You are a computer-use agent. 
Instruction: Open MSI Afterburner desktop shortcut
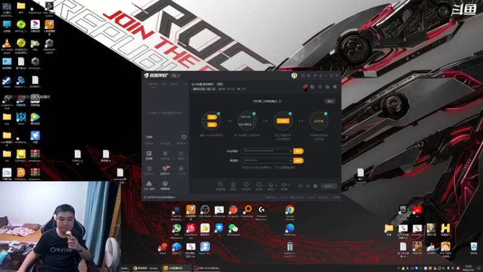(x=176, y=232)
